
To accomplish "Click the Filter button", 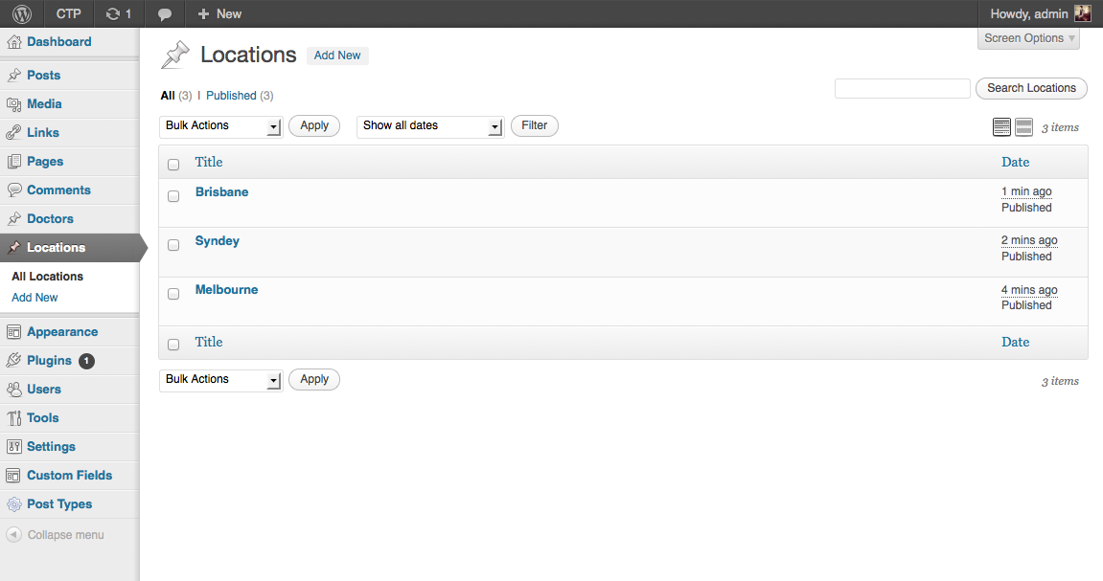I will 534,125.
